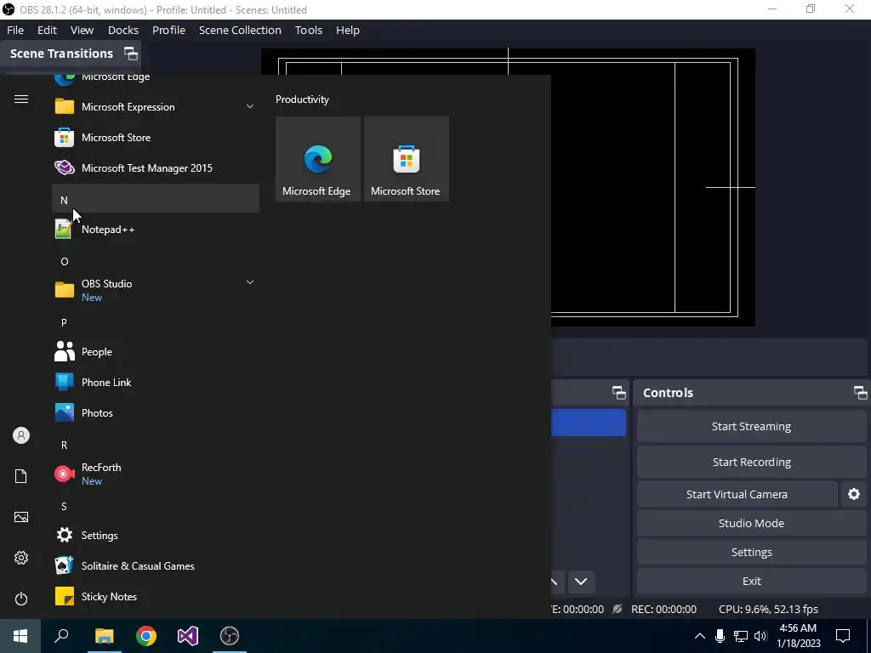Open the Scene Collection menu
The width and height of the screenshot is (871, 653).
(x=240, y=30)
